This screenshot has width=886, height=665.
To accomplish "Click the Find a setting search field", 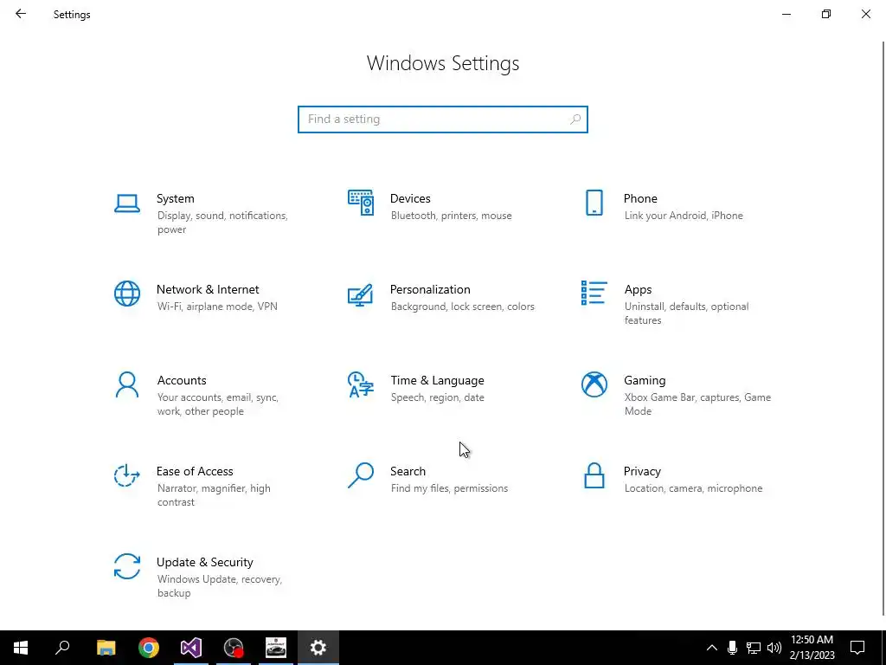I will click(443, 119).
